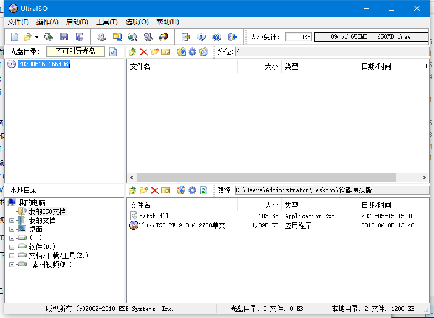Screen dimensions: 434x318
Task: Click the Mount to virtual drive icon
Action: coord(148,37)
